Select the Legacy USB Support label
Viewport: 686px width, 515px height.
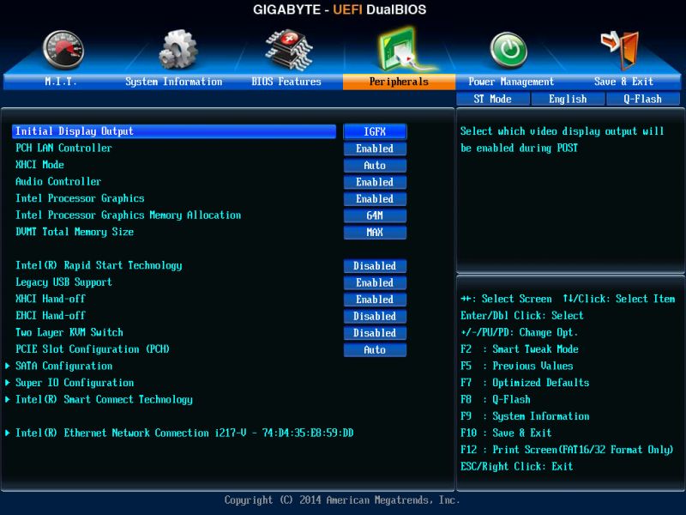pos(63,282)
